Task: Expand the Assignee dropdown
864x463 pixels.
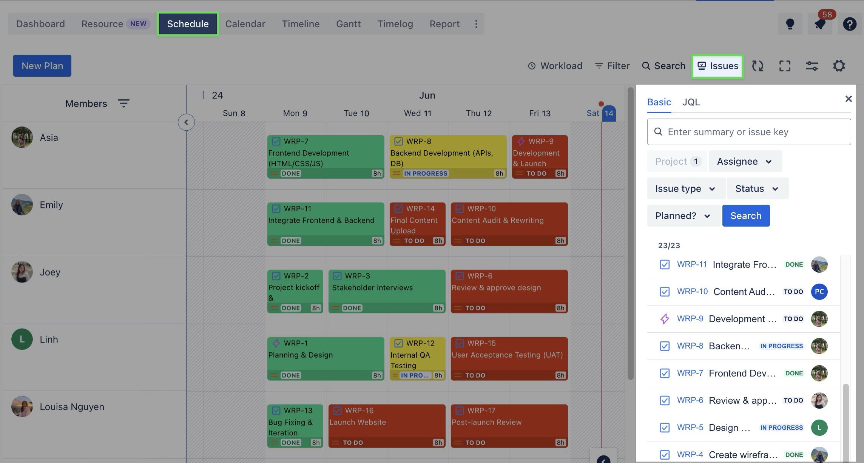Action: coord(745,161)
